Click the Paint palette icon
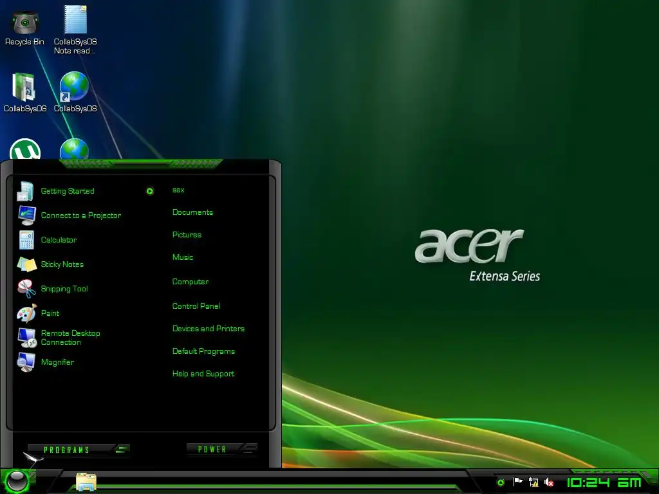The image size is (659, 494). coord(26,313)
